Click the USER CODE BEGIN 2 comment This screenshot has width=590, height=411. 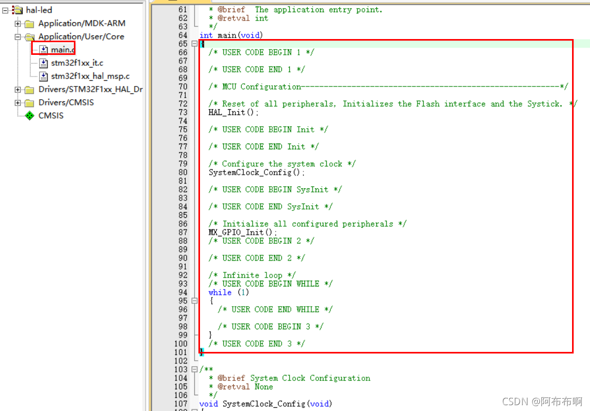pos(262,241)
